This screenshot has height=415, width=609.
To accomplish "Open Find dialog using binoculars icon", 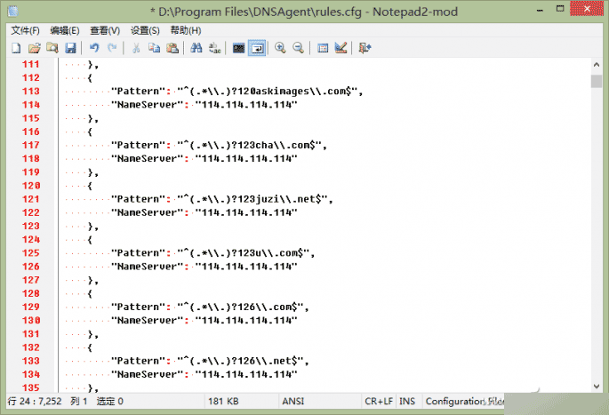I will click(196, 48).
